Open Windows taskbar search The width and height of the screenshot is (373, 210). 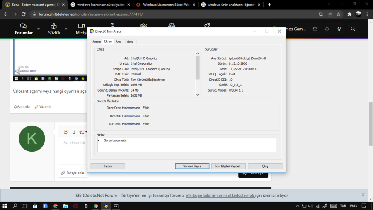15,206
